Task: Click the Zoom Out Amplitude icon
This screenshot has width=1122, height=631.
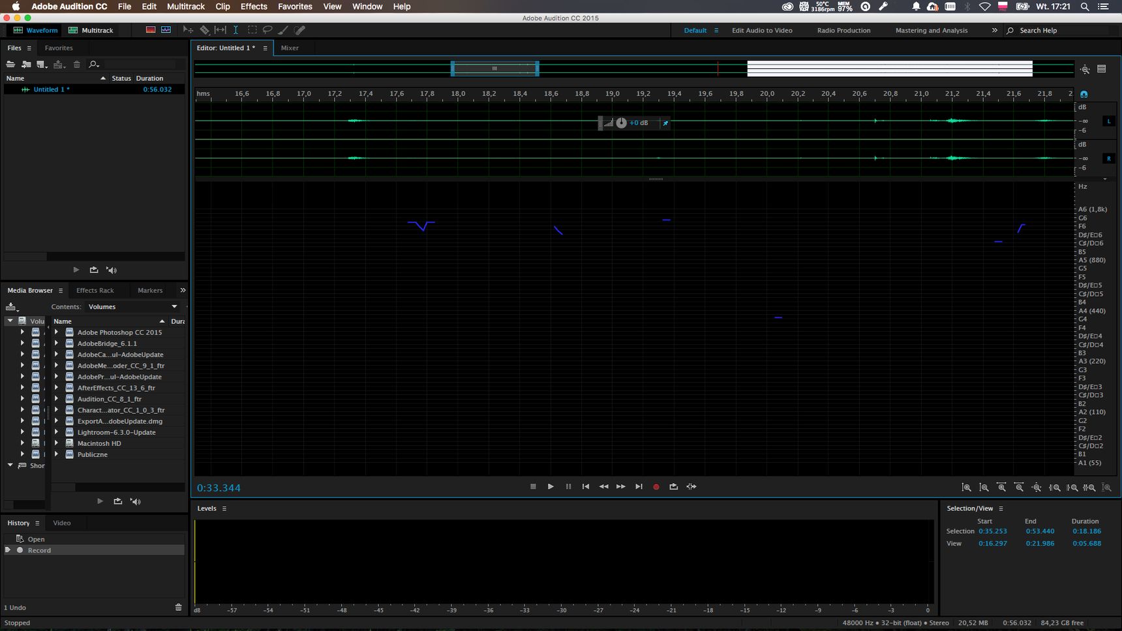Action: [984, 488]
